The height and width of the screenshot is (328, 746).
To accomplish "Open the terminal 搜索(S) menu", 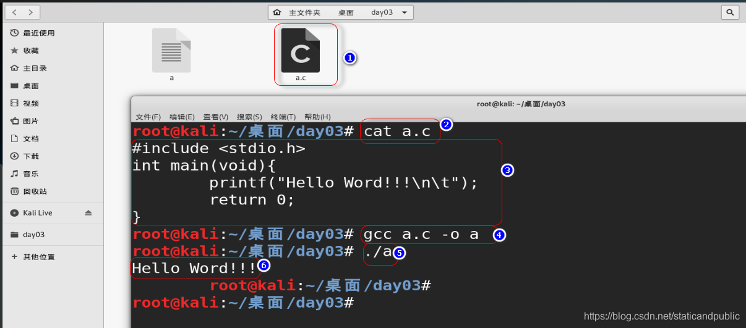I will [x=249, y=117].
